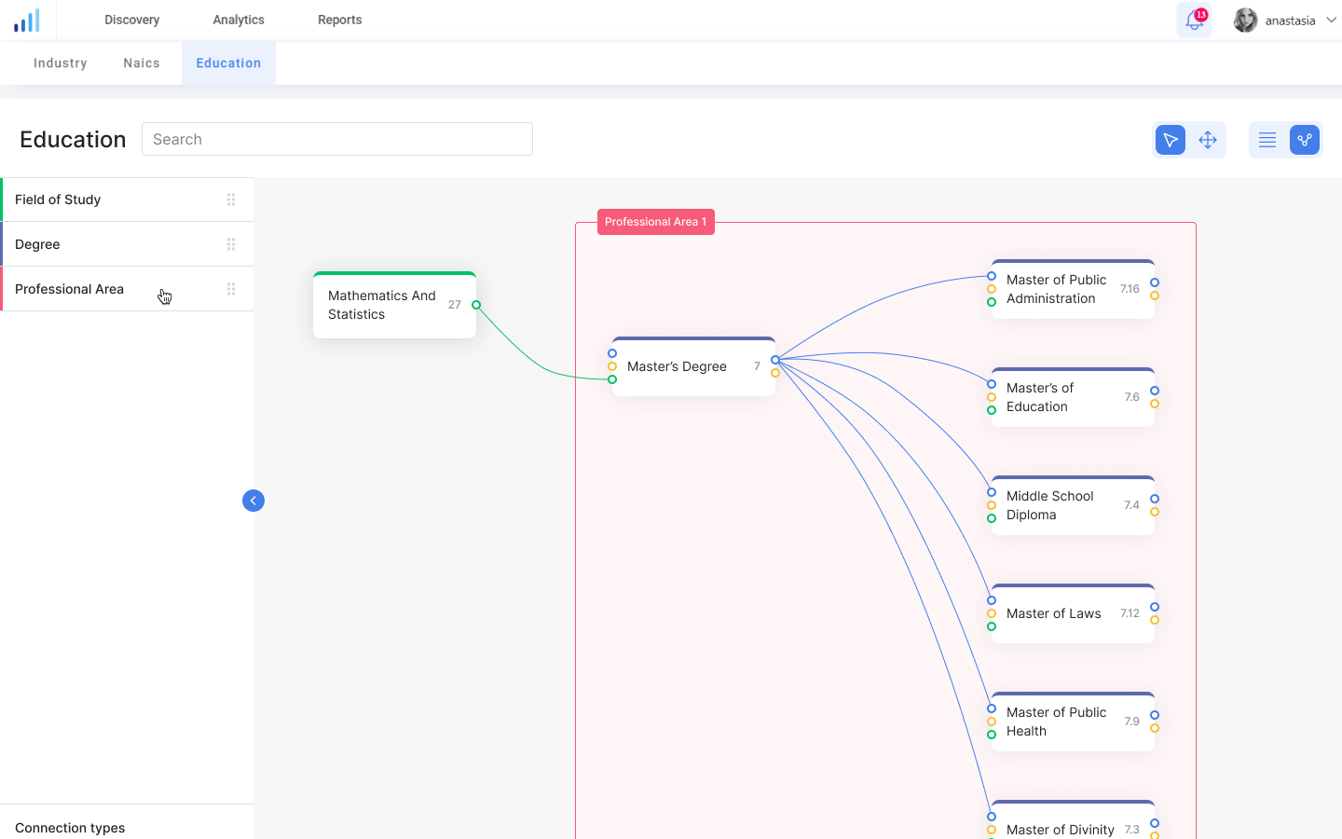
Task: Grab the Field of Study drag handle
Action: pyautogui.click(x=231, y=199)
